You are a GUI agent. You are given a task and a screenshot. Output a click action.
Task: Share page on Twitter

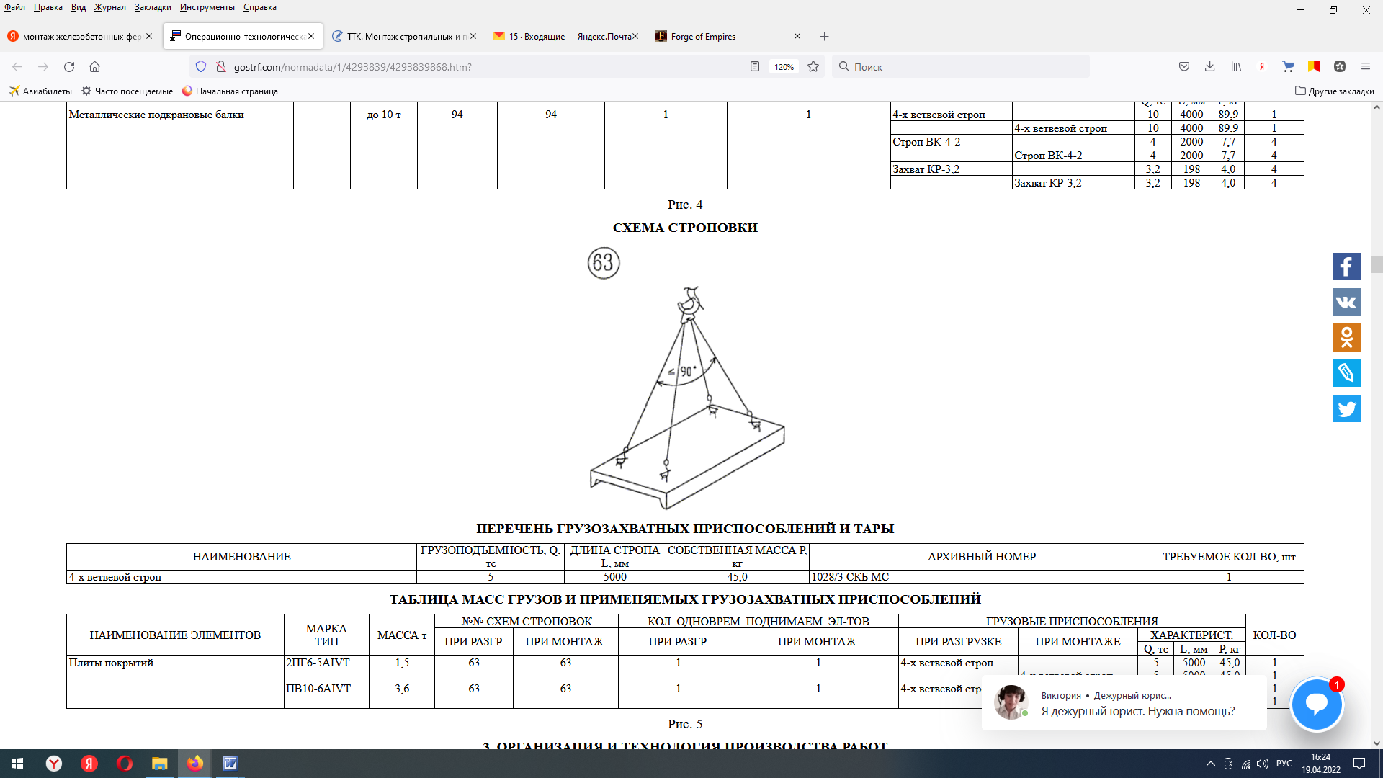click(1346, 408)
